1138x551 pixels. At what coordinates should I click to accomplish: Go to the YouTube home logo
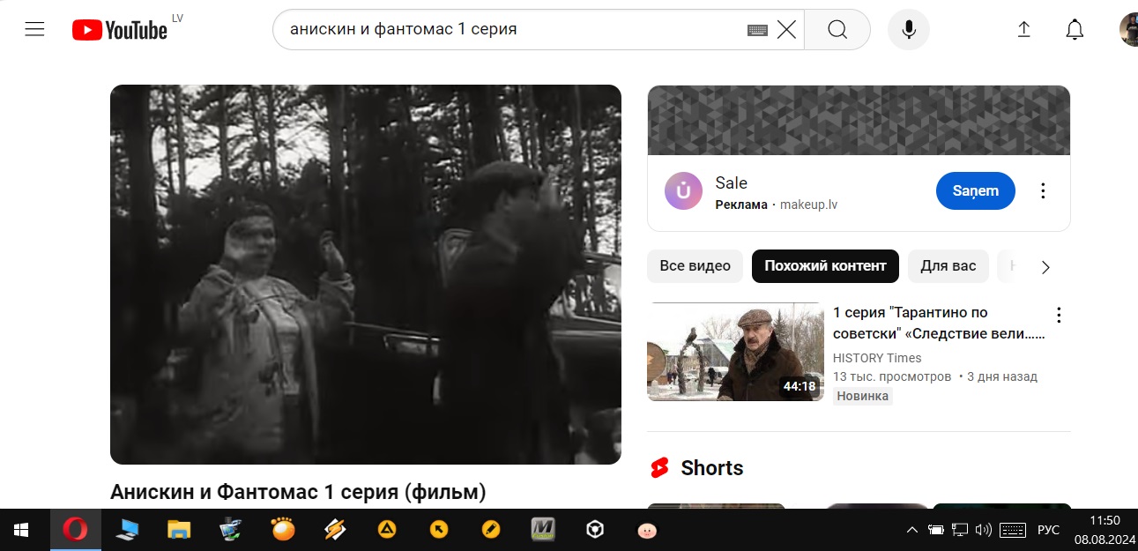click(120, 30)
